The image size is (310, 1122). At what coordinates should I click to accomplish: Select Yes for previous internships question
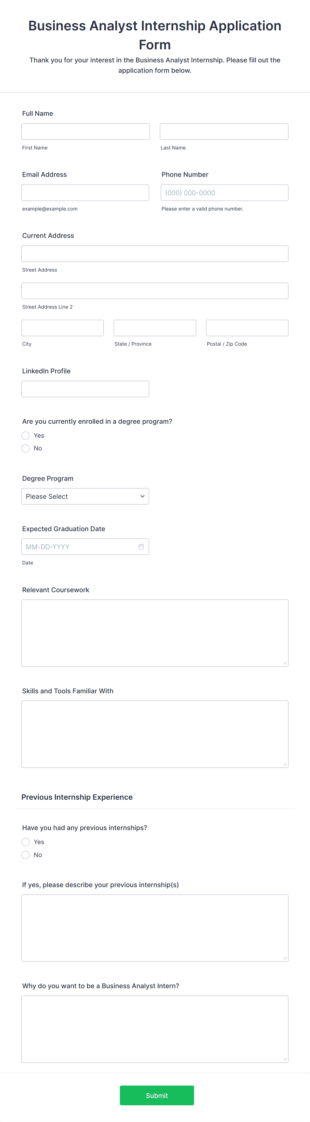coord(25,841)
